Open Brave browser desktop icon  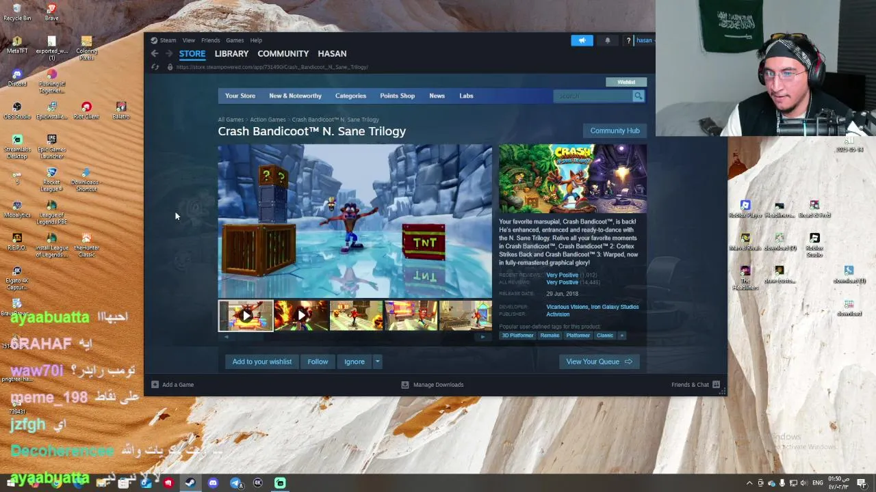coord(52,12)
